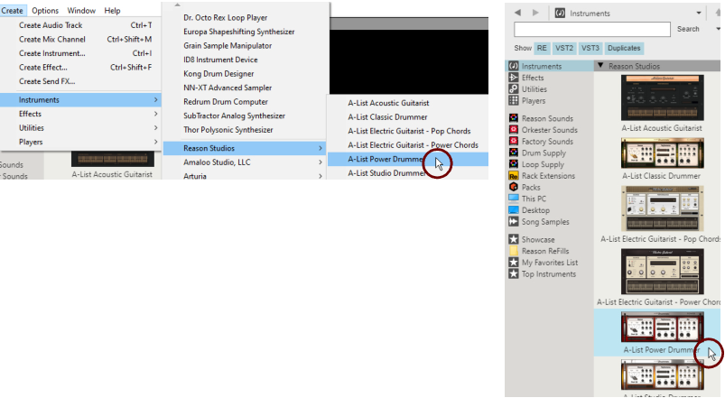The image size is (725, 398).
Task: Open Song Samples location icon
Action: (x=513, y=221)
